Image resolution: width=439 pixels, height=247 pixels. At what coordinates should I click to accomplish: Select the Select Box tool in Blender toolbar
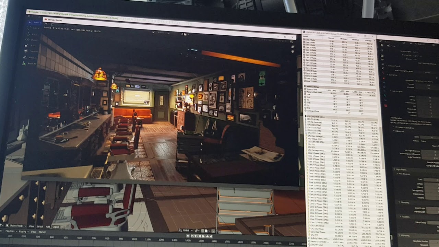click(35, 22)
